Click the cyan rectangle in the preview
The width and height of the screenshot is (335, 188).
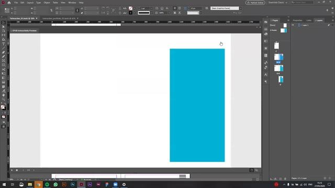(197, 105)
